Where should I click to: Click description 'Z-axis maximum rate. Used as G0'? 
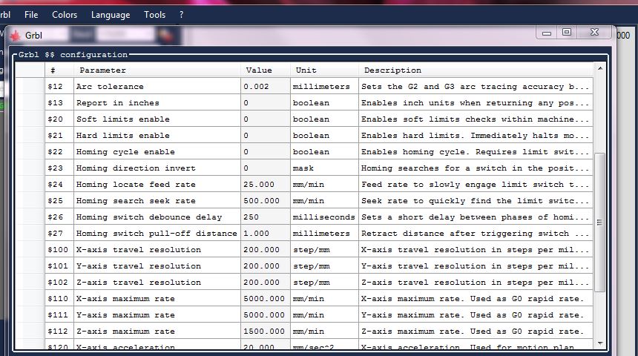tap(441, 331)
